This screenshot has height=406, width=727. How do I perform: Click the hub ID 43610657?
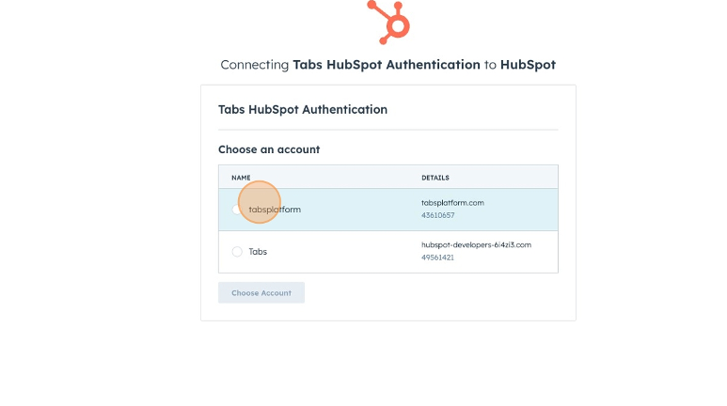tap(437, 215)
